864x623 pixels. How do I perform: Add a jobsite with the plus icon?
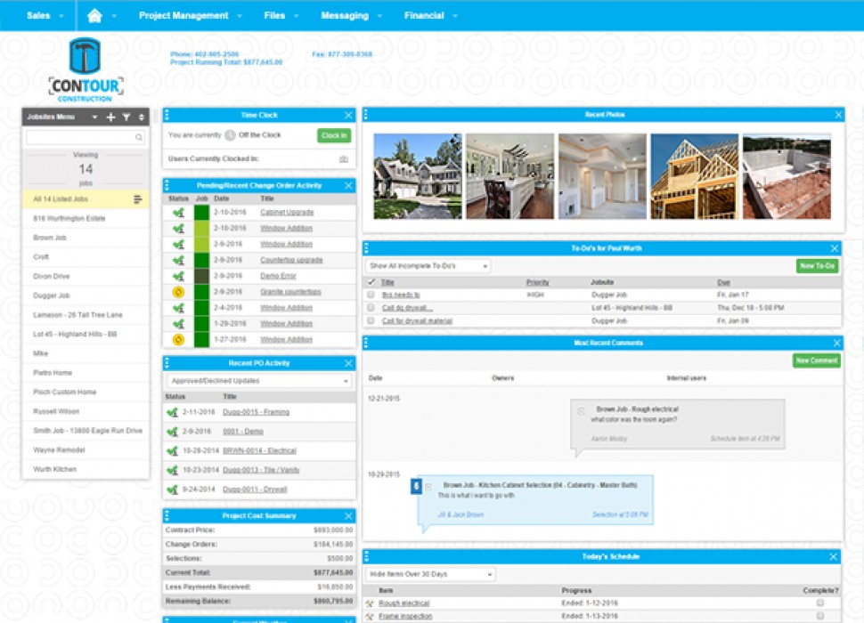(110, 117)
